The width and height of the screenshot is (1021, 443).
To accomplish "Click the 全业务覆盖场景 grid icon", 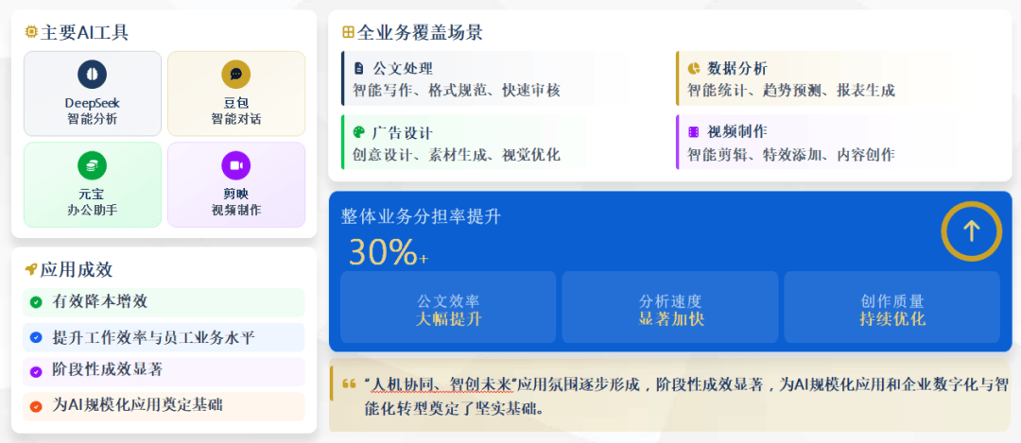I will point(348,32).
